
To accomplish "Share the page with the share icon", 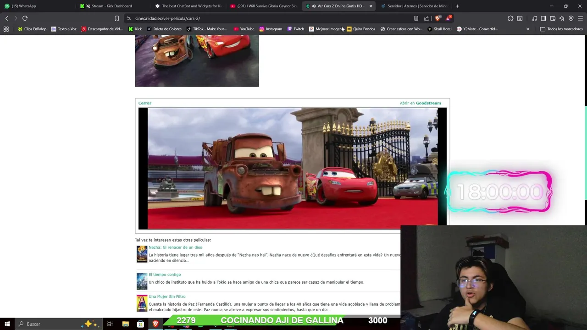I will [426, 18].
